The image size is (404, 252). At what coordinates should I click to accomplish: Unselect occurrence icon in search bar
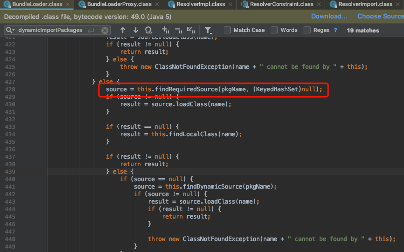[x=178, y=30]
